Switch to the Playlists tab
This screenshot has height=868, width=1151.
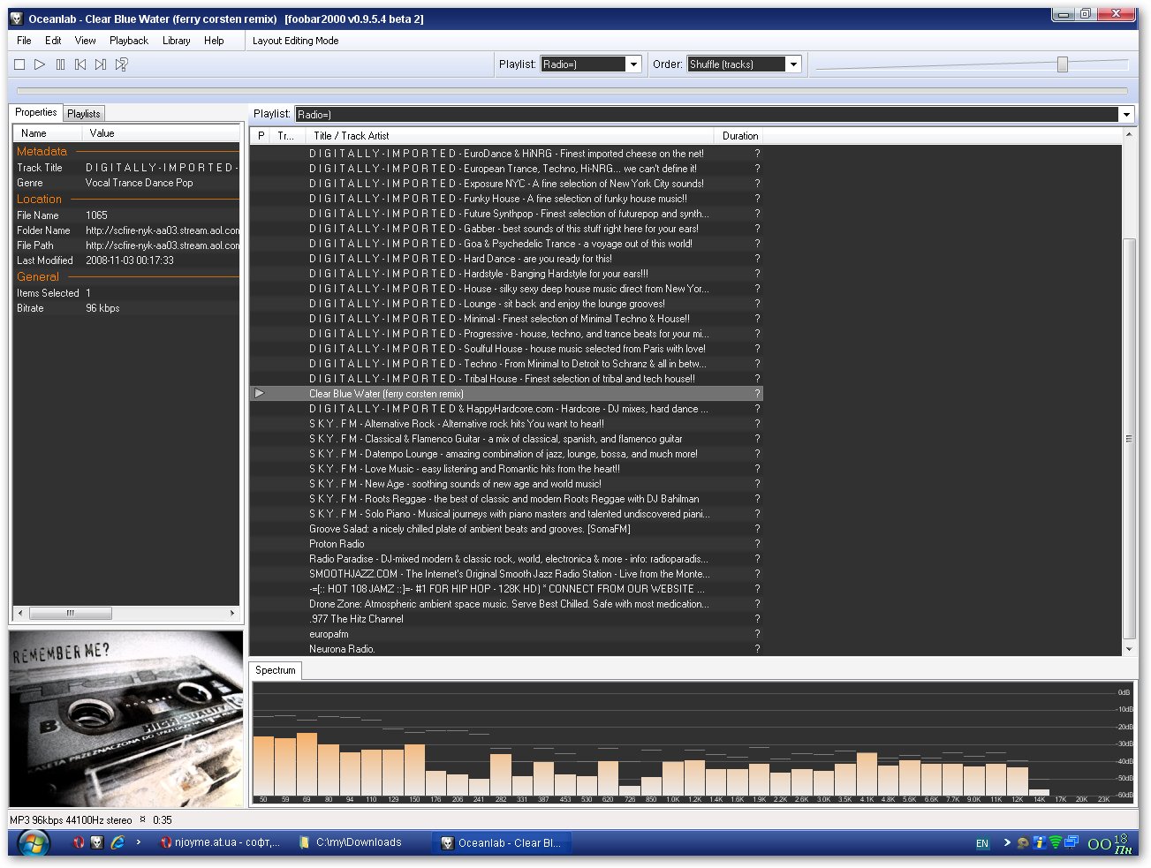click(x=84, y=113)
